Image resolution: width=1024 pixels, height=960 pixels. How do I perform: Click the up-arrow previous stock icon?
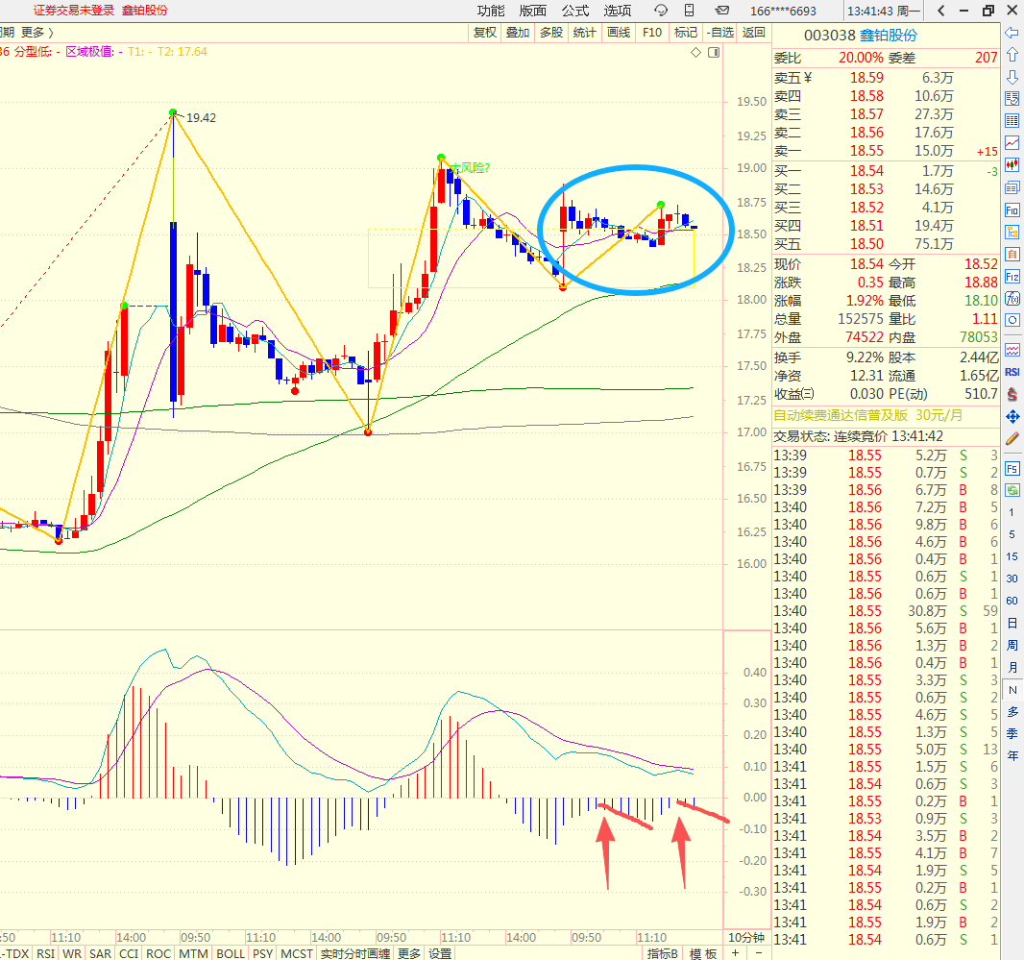pyautogui.click(x=1012, y=54)
